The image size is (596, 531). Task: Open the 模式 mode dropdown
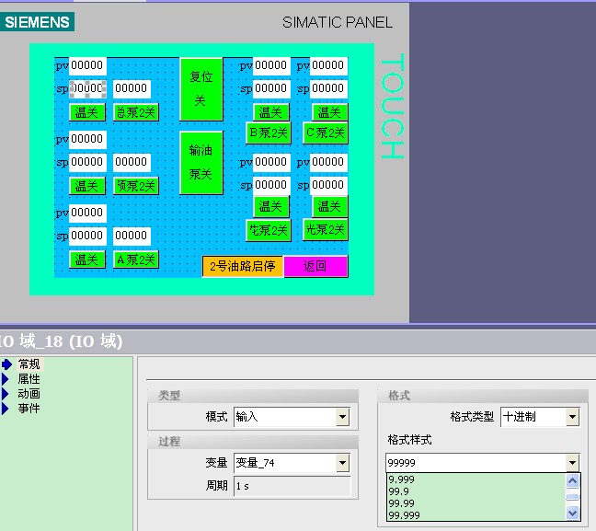342,417
